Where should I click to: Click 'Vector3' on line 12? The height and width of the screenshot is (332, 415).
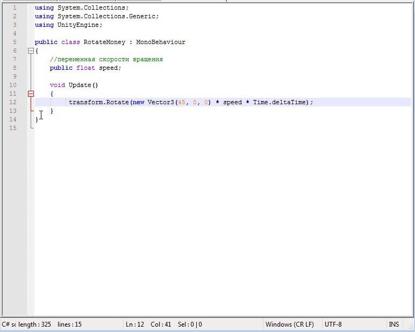click(x=161, y=102)
